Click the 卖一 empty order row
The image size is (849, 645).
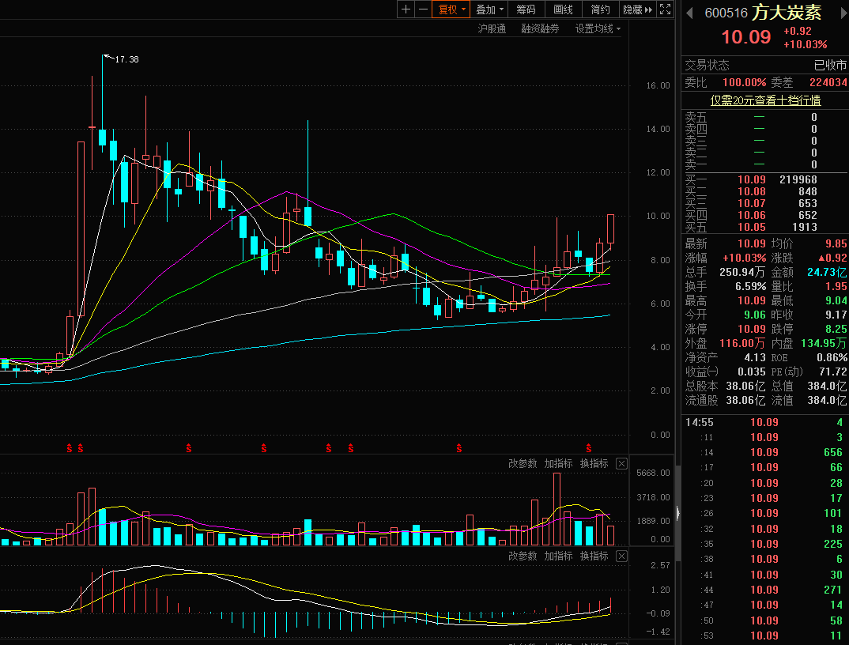tap(764, 164)
